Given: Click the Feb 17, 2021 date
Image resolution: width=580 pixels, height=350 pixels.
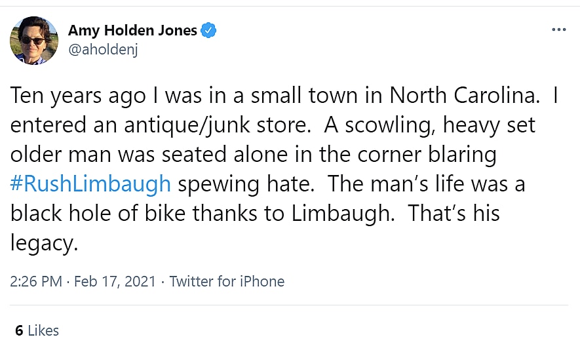Looking at the screenshot, I should [x=115, y=282].
